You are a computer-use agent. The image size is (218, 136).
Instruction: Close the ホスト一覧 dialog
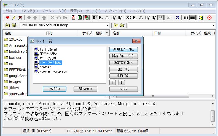click(x=136, y=41)
